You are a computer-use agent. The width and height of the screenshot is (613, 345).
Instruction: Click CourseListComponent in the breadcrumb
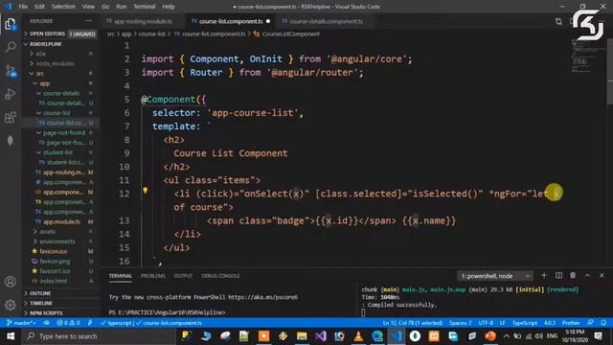pos(290,34)
